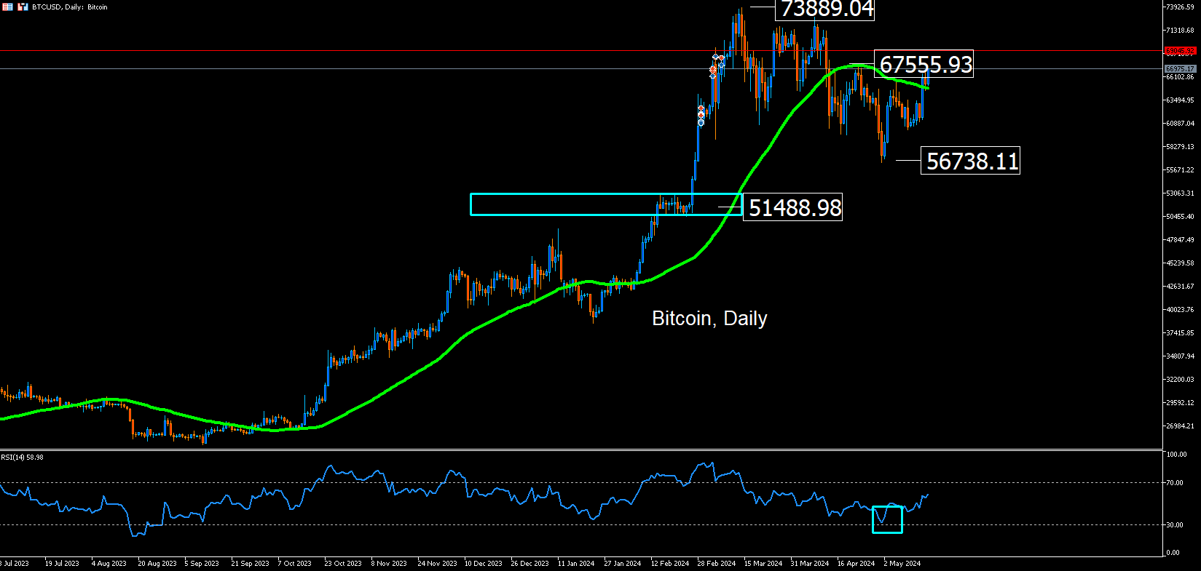
Task: Click the 45239.58 price axis value
Action: point(1180,263)
